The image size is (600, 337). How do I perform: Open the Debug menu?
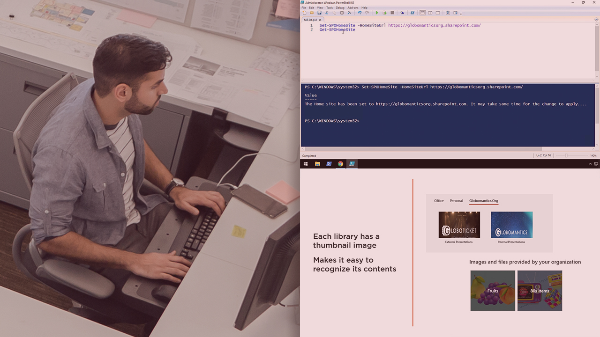coord(340,7)
